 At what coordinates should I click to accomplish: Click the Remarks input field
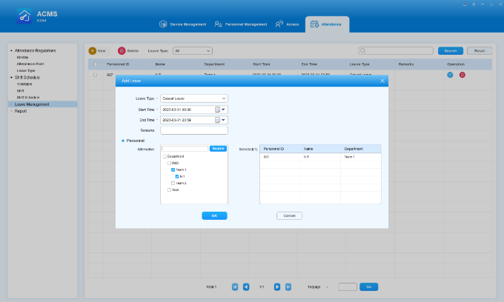[193, 130]
